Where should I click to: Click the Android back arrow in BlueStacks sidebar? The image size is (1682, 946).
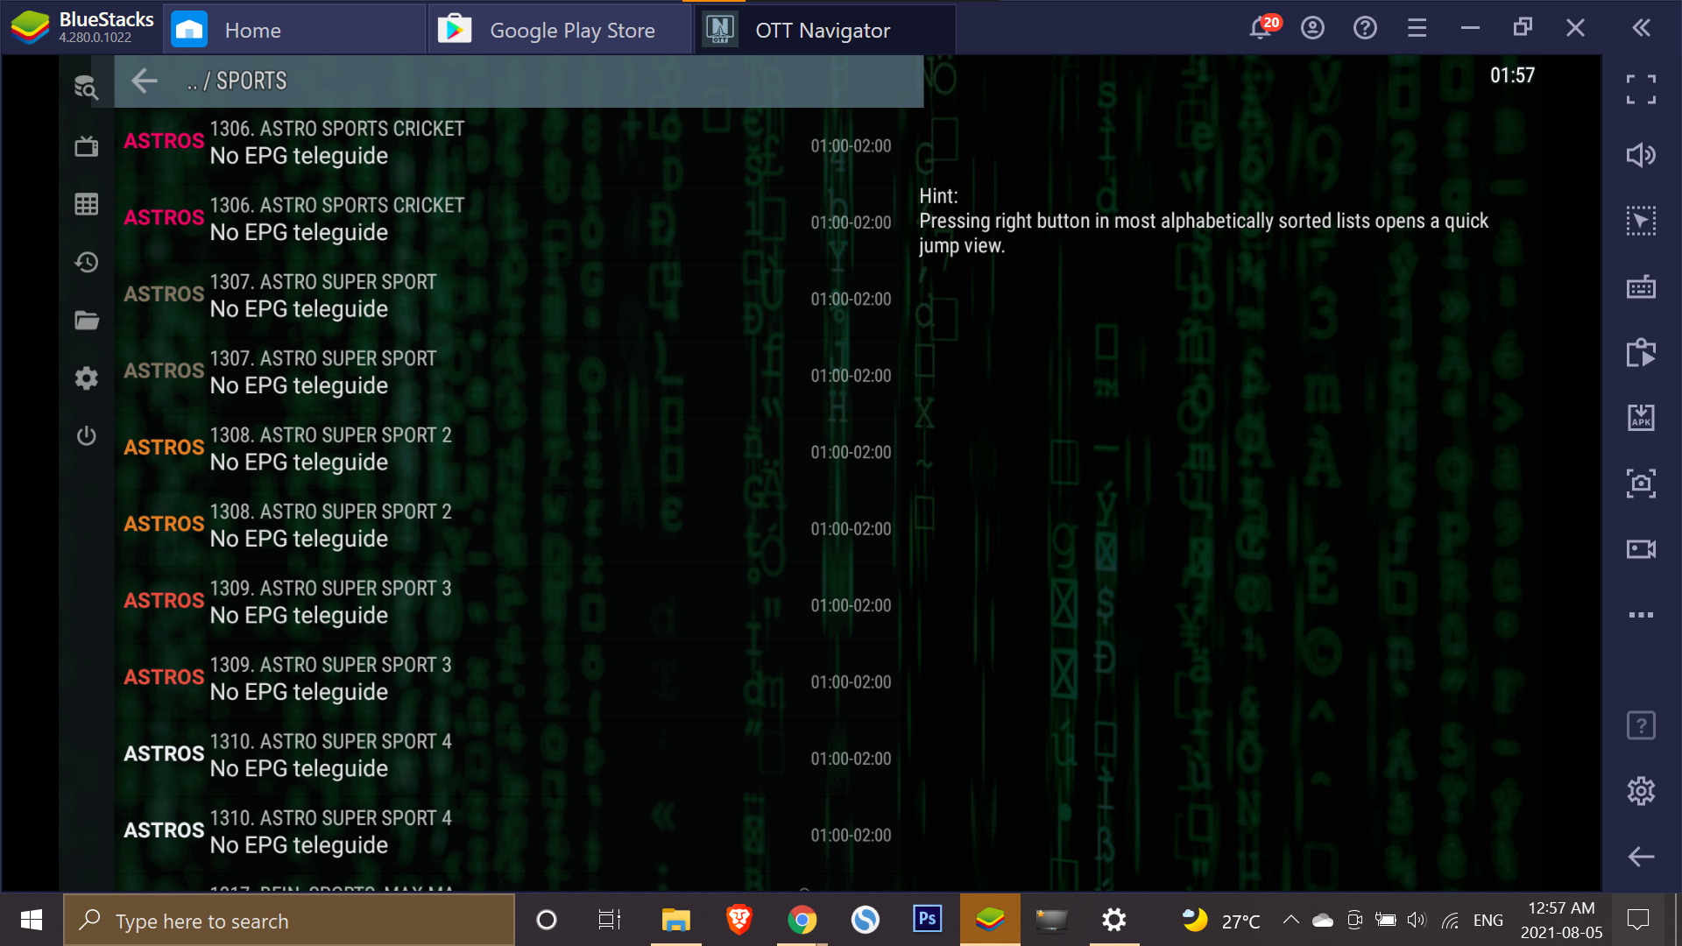click(x=1641, y=857)
